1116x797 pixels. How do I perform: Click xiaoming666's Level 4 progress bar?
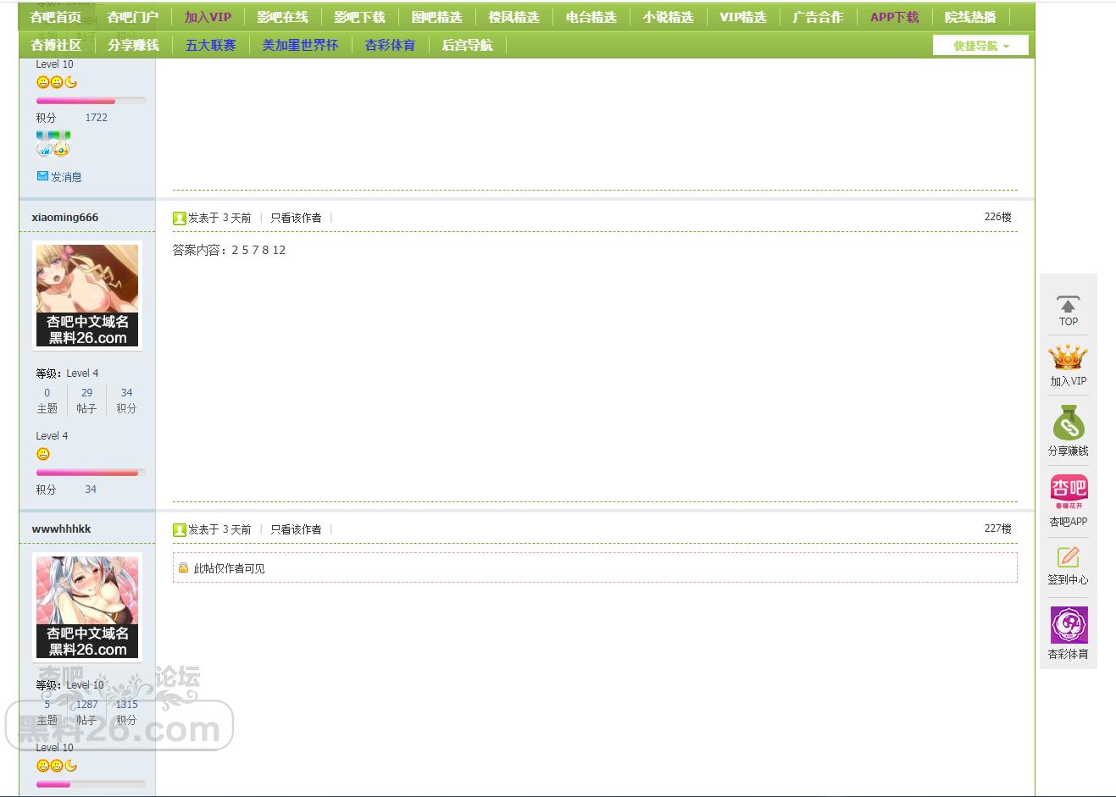point(91,473)
